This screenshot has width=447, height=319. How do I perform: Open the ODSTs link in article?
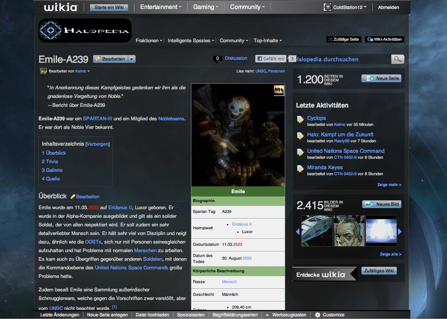(93, 242)
